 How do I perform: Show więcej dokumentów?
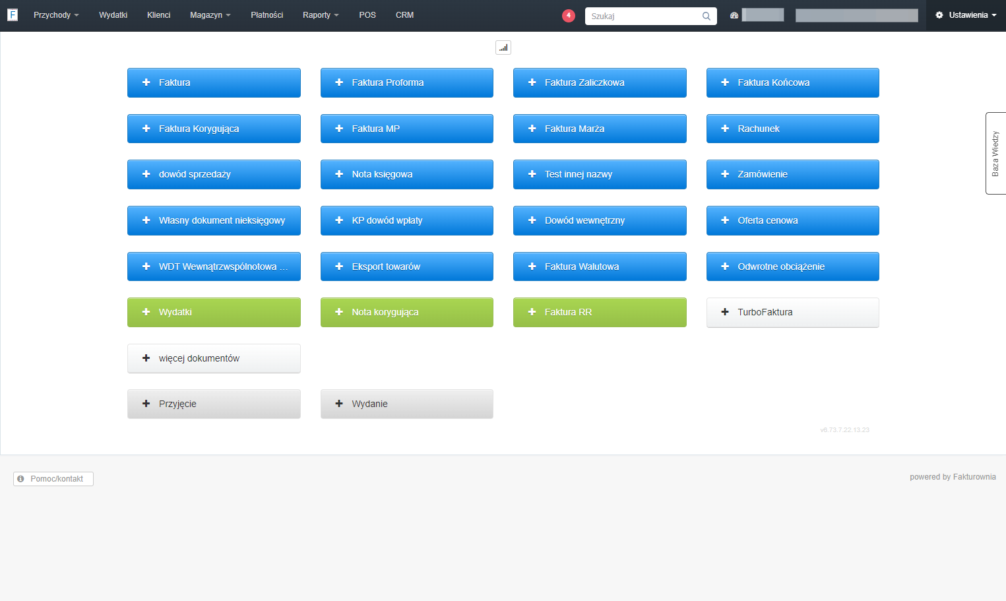[214, 358]
